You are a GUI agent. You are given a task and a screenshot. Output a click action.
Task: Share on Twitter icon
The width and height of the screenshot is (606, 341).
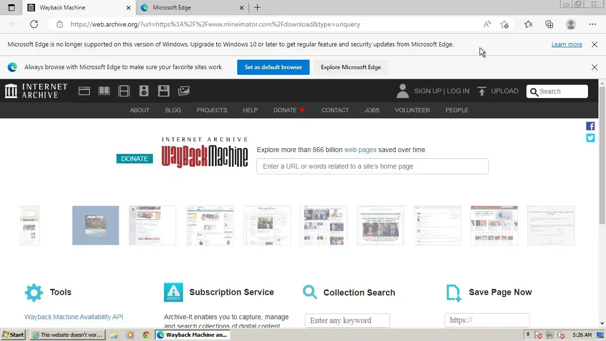(590, 138)
